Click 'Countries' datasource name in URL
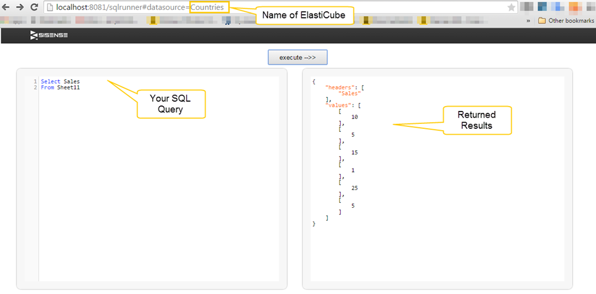The width and height of the screenshot is (596, 294). tap(207, 7)
